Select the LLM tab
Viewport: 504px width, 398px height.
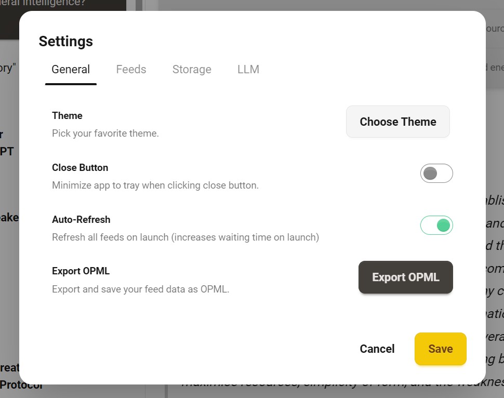(x=248, y=70)
